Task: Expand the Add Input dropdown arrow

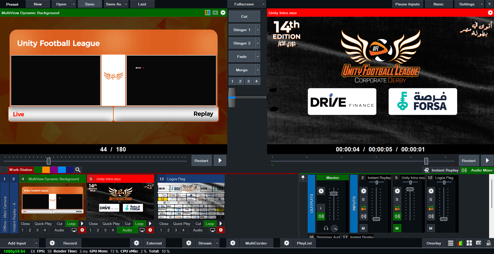Action: 36,243
